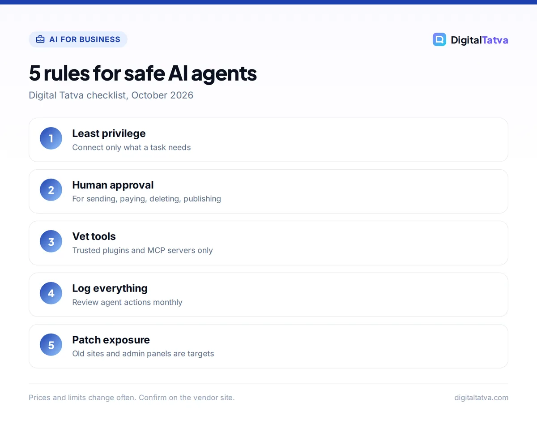
Task: Click the 'DigitalTatva' brand name
Action: click(x=479, y=40)
